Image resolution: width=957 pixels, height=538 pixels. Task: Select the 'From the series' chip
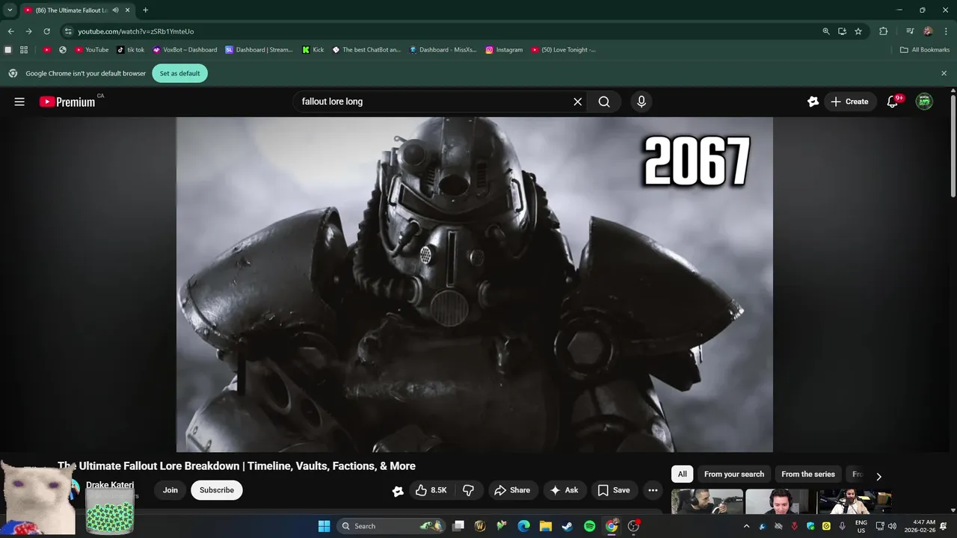pyautogui.click(x=808, y=474)
